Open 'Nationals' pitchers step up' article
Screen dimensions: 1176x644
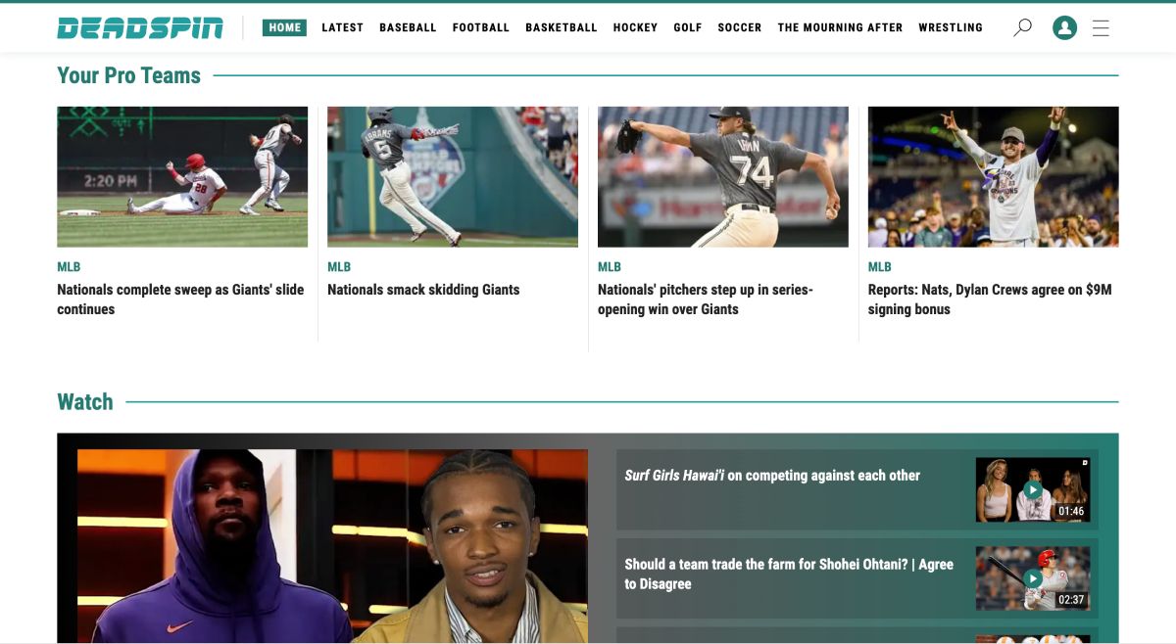click(x=706, y=299)
